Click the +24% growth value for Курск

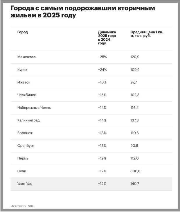pyautogui.click(x=102, y=70)
